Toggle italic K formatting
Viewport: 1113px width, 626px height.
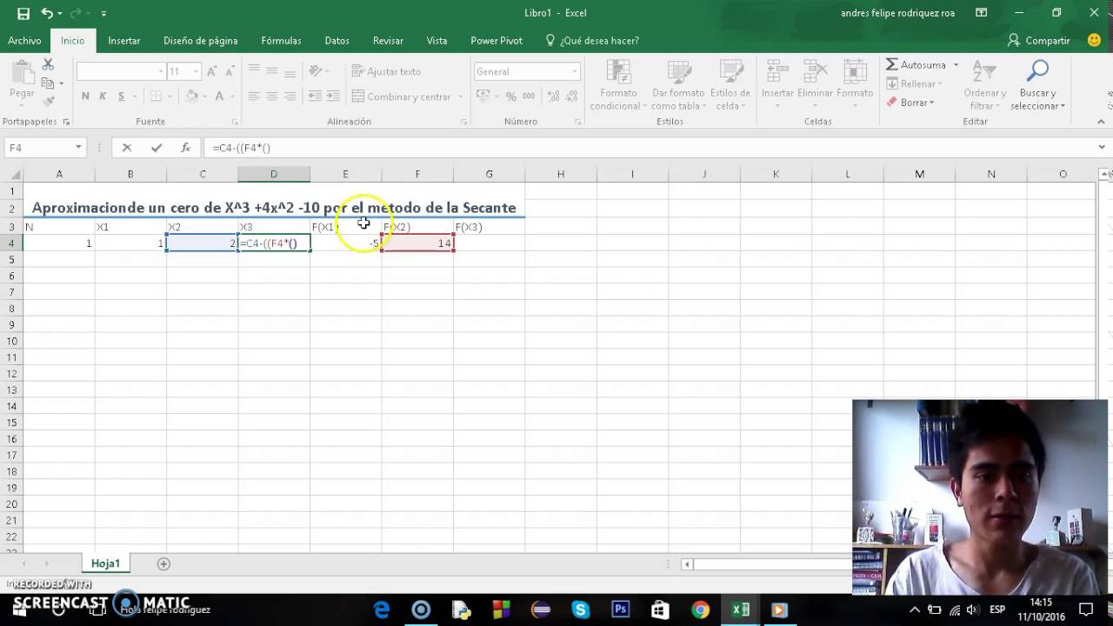pyautogui.click(x=103, y=97)
